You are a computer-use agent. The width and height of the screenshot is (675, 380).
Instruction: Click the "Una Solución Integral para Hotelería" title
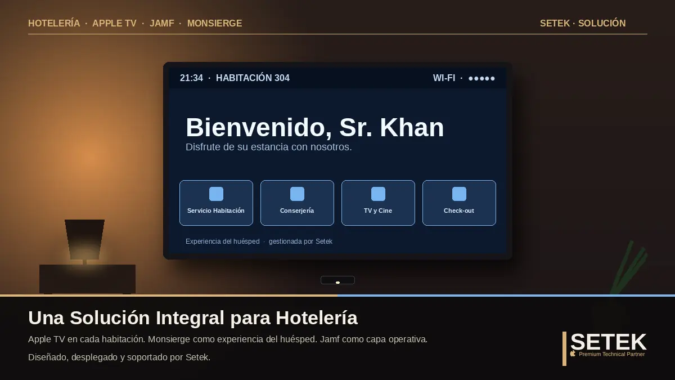pyautogui.click(x=193, y=318)
